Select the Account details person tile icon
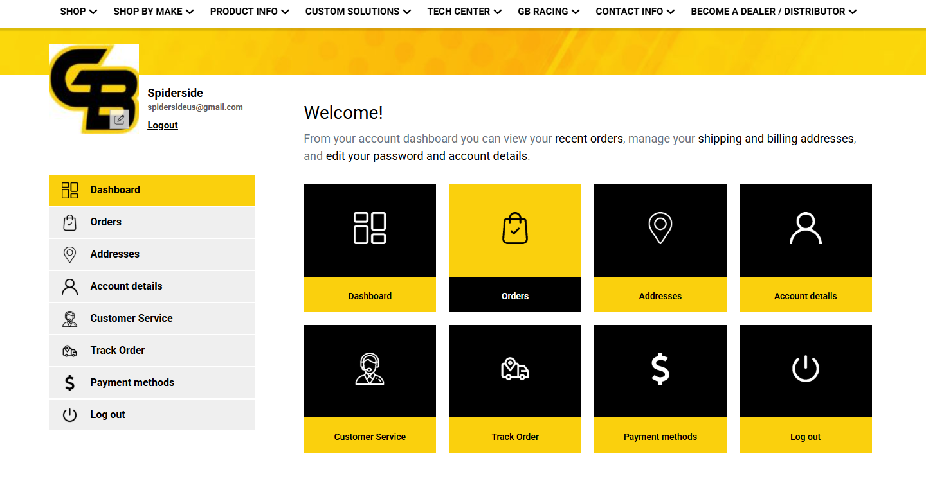The height and width of the screenshot is (483, 926). [x=805, y=229]
